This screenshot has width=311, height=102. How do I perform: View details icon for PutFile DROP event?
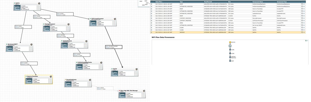point(152,16)
